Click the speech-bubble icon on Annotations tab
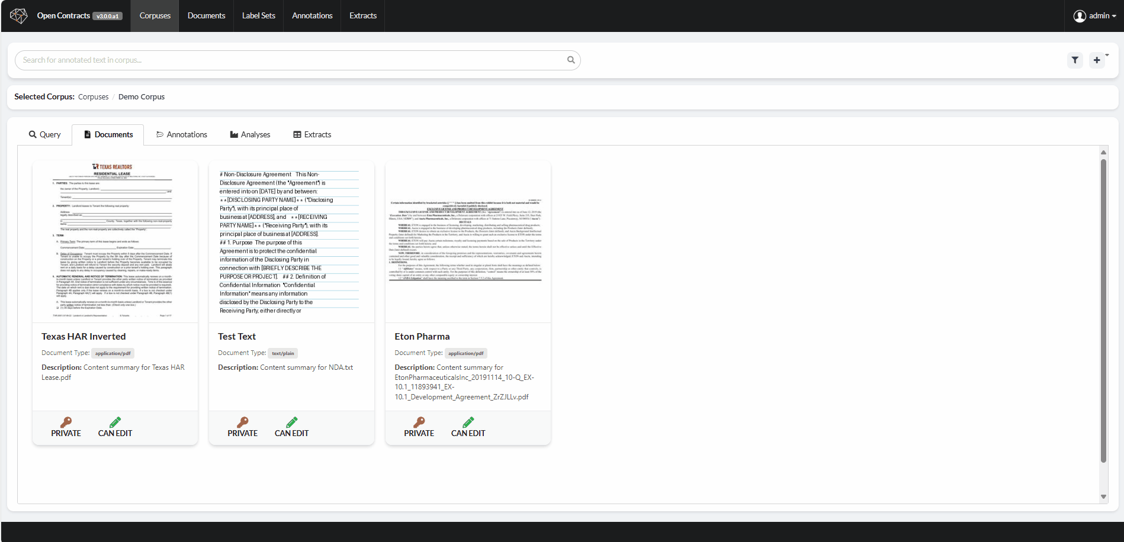This screenshot has width=1124, height=542. pyautogui.click(x=159, y=134)
